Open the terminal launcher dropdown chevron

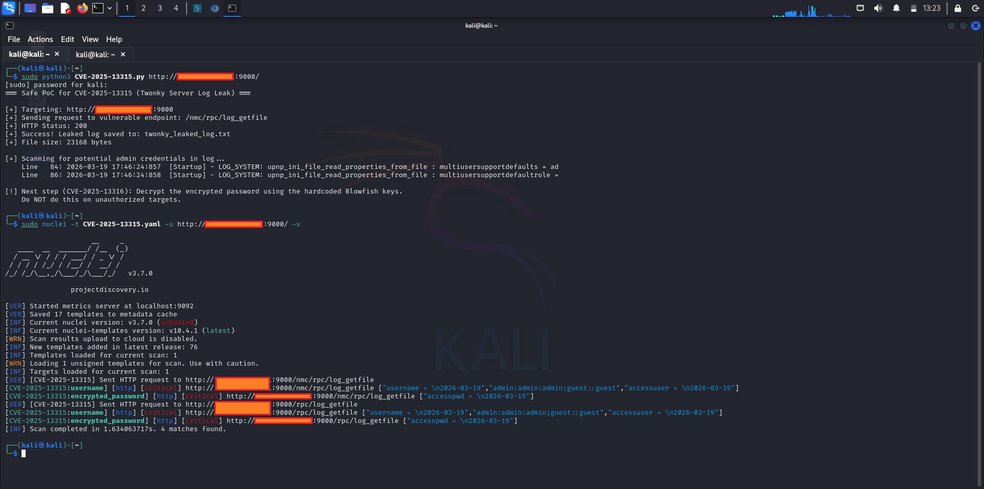tap(109, 8)
